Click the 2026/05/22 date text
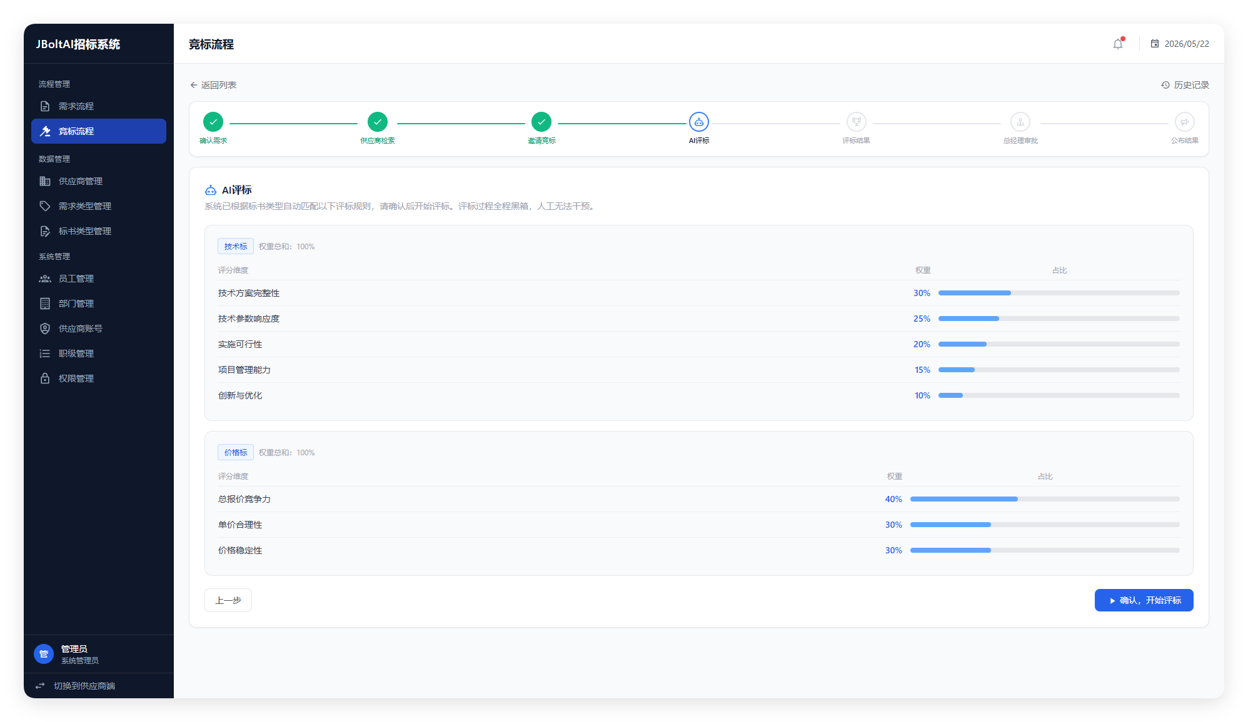This screenshot has width=1248, height=722. click(1187, 44)
